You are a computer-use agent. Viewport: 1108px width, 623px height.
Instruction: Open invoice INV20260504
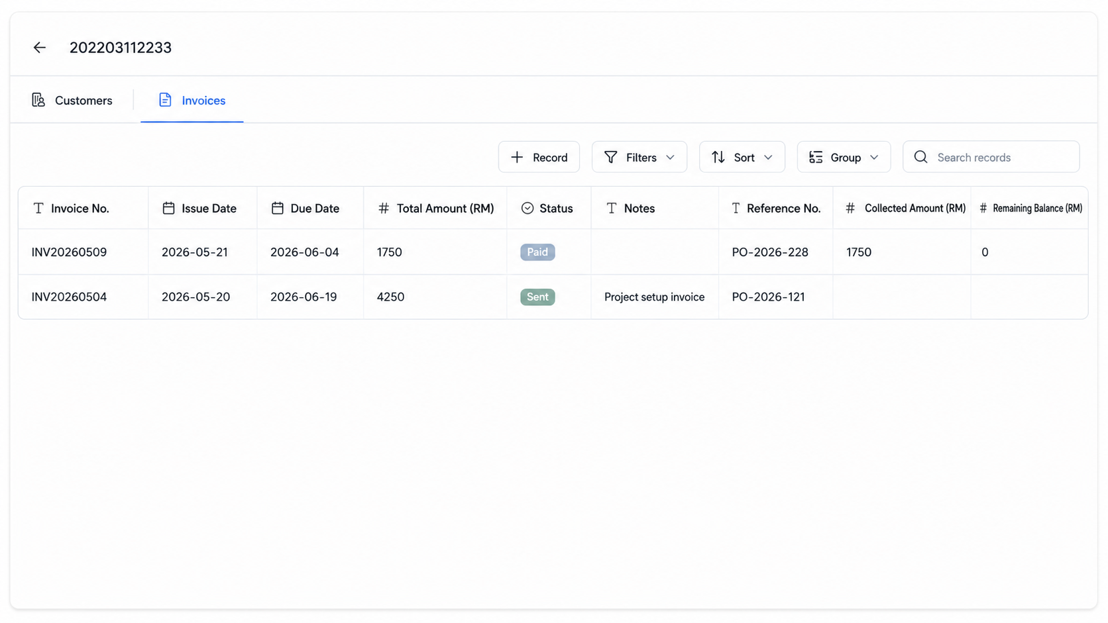click(x=69, y=297)
